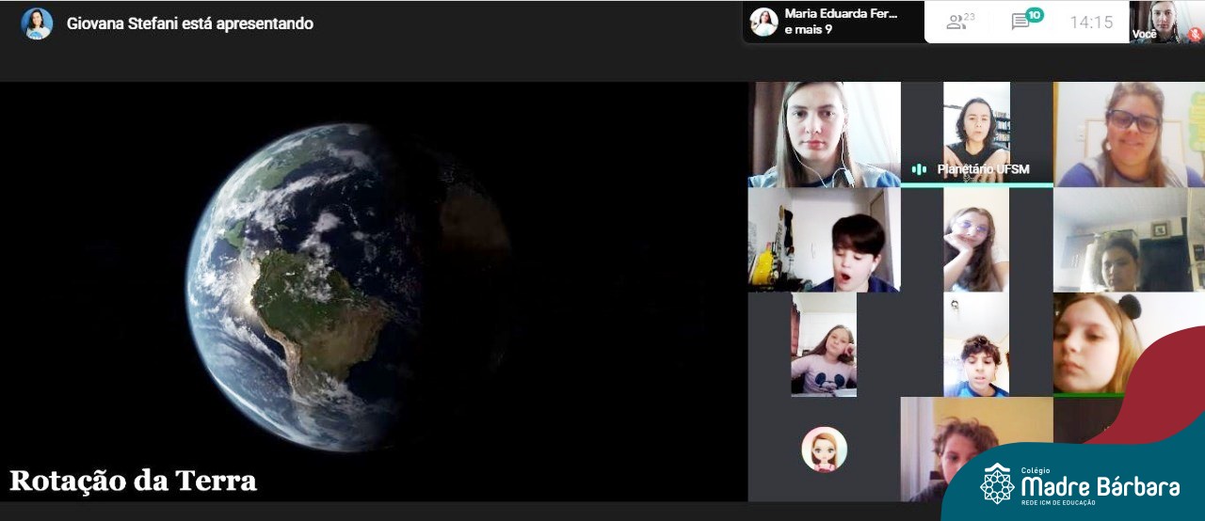Select the tile of person wearing earphones

pos(824,134)
